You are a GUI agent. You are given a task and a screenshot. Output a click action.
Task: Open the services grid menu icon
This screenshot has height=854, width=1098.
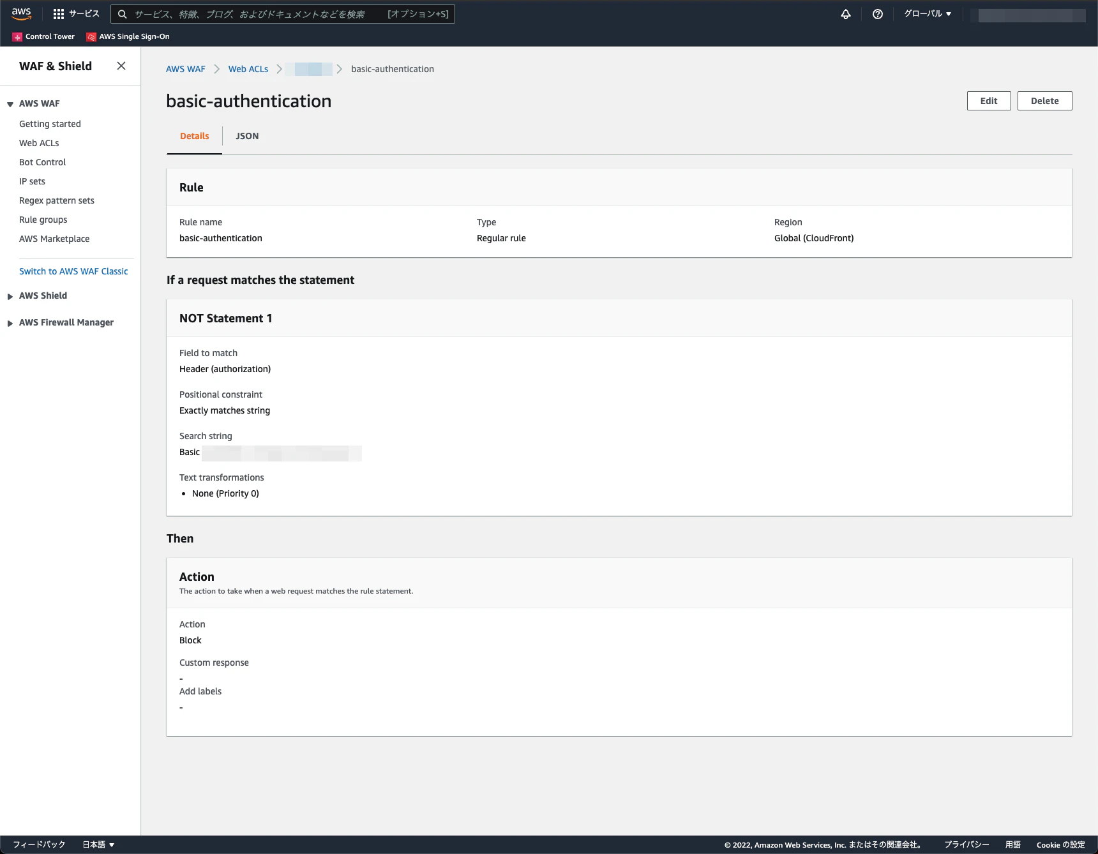tap(59, 14)
